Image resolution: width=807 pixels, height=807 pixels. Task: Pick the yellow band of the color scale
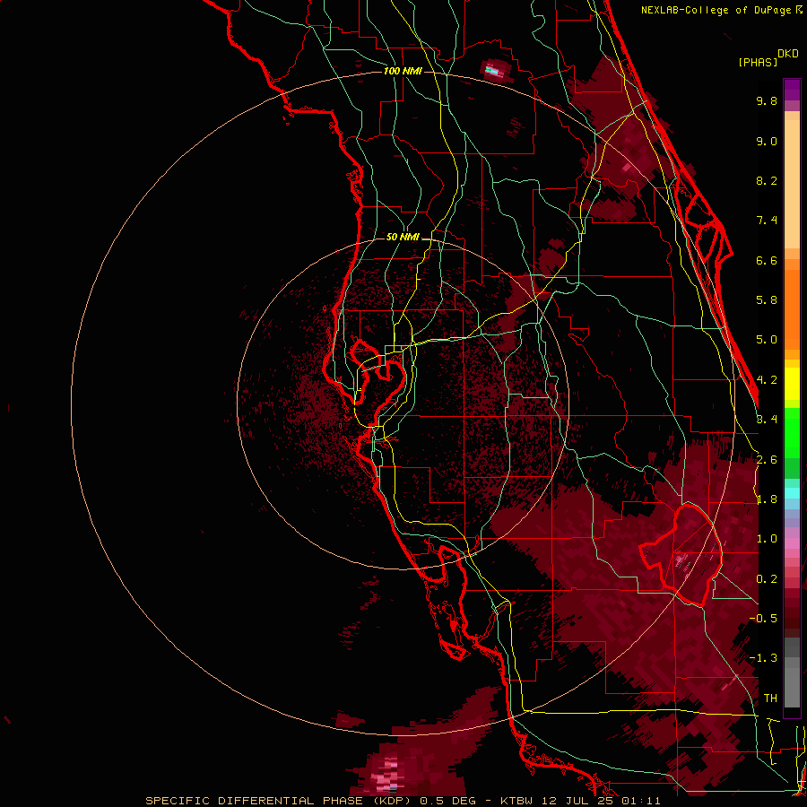click(x=792, y=384)
